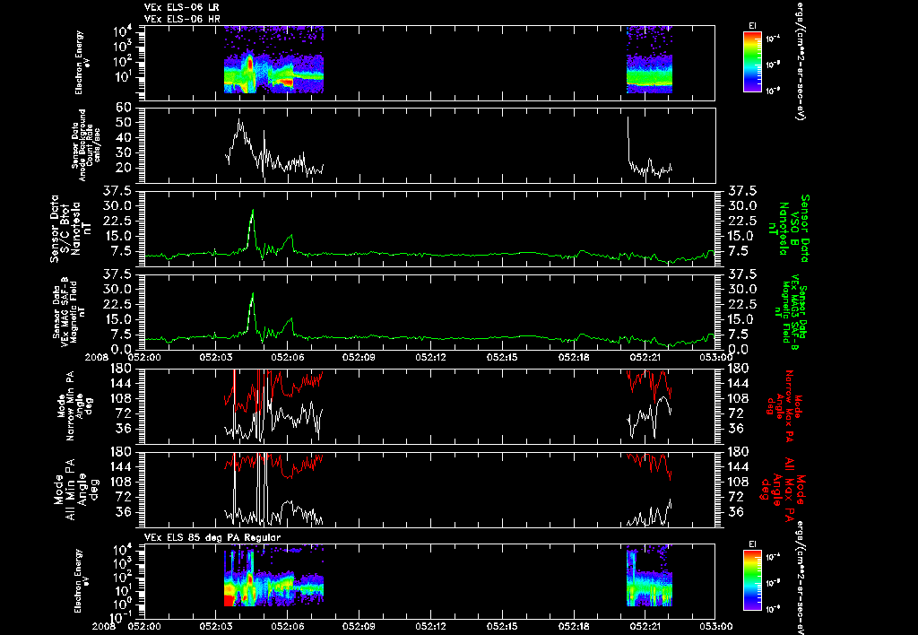918x635 pixels.
Task: Click "053:00" on the bottom time axis
Action: tap(716, 626)
